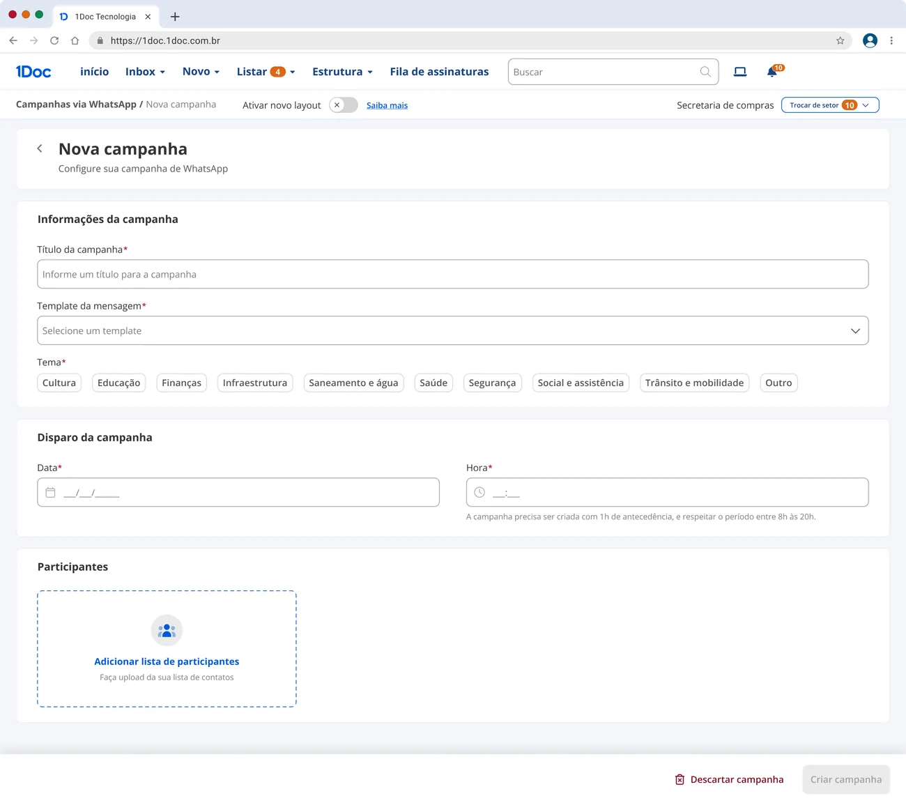Image resolution: width=906 pixels, height=805 pixels.
Task: Click the search magnifier icon
Action: [x=705, y=72]
